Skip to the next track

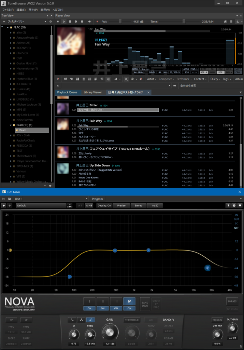82,22
